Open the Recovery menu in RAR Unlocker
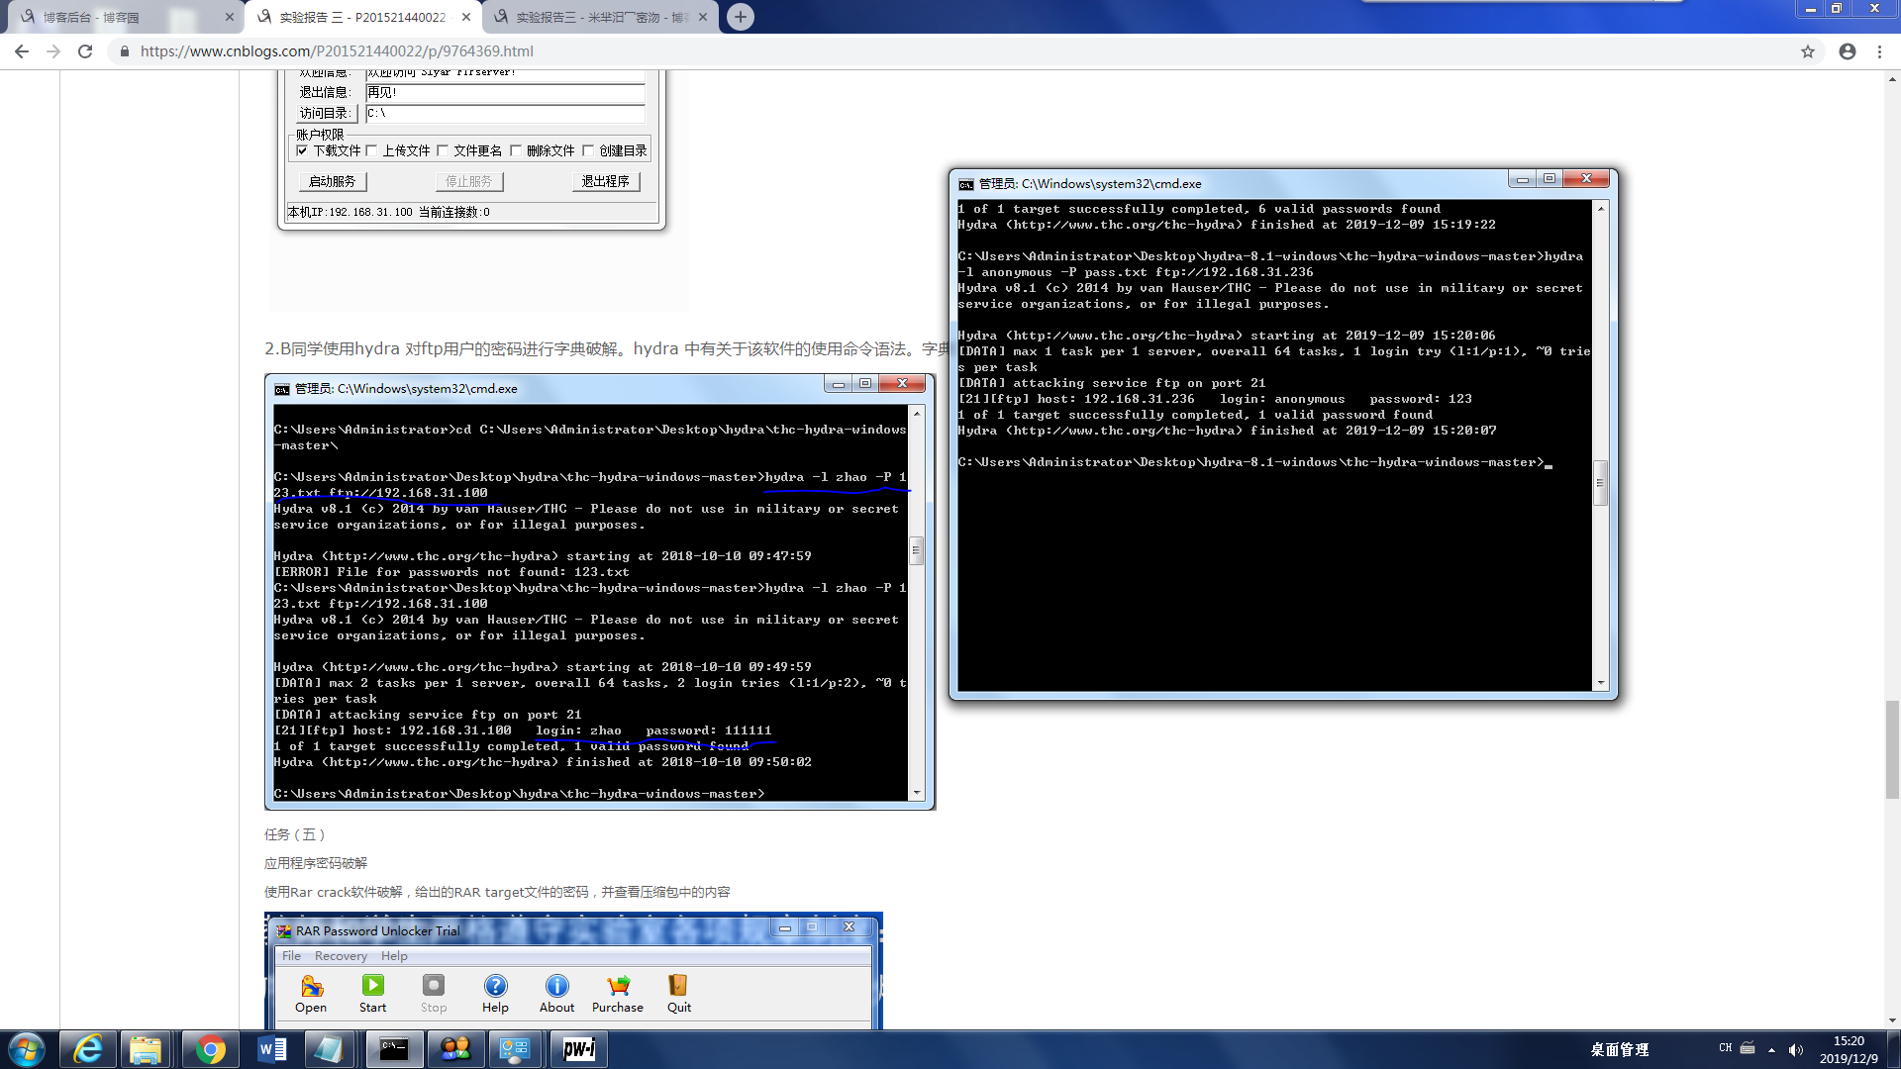The height and width of the screenshot is (1069, 1901). click(341, 956)
